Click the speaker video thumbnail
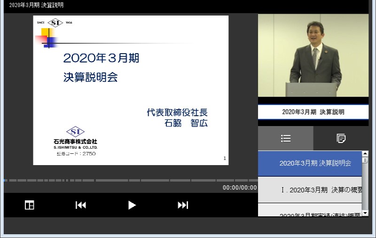Screen dimensions: 376x238 [313, 56]
